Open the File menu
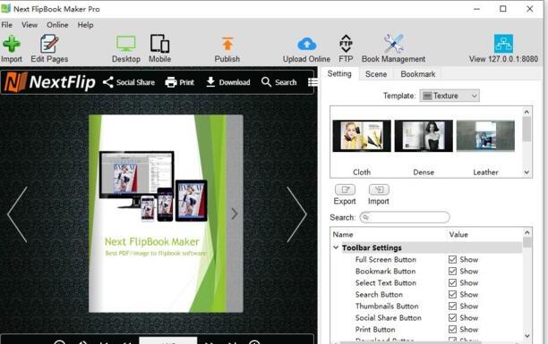This screenshot has height=344, width=548. tap(7, 25)
